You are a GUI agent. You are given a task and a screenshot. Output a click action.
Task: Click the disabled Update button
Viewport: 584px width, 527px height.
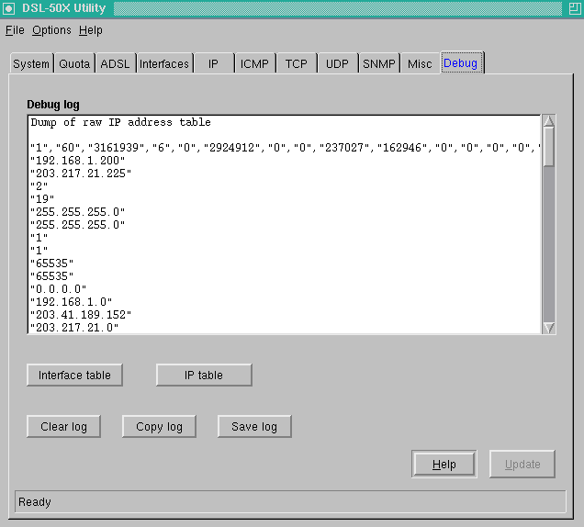[522, 464]
